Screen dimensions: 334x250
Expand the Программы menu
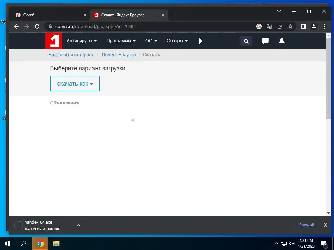[121, 41]
